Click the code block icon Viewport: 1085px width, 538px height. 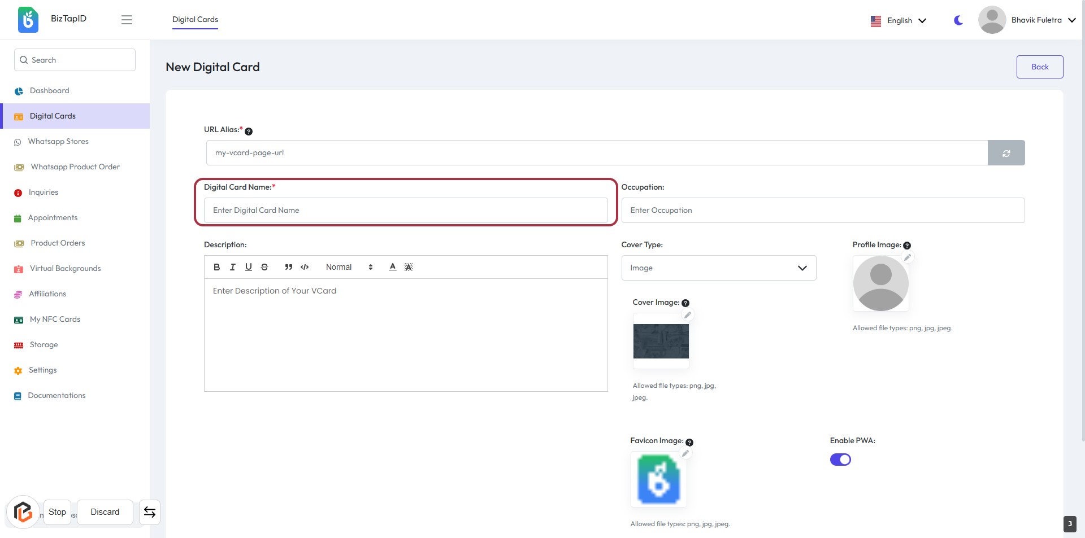coord(305,267)
